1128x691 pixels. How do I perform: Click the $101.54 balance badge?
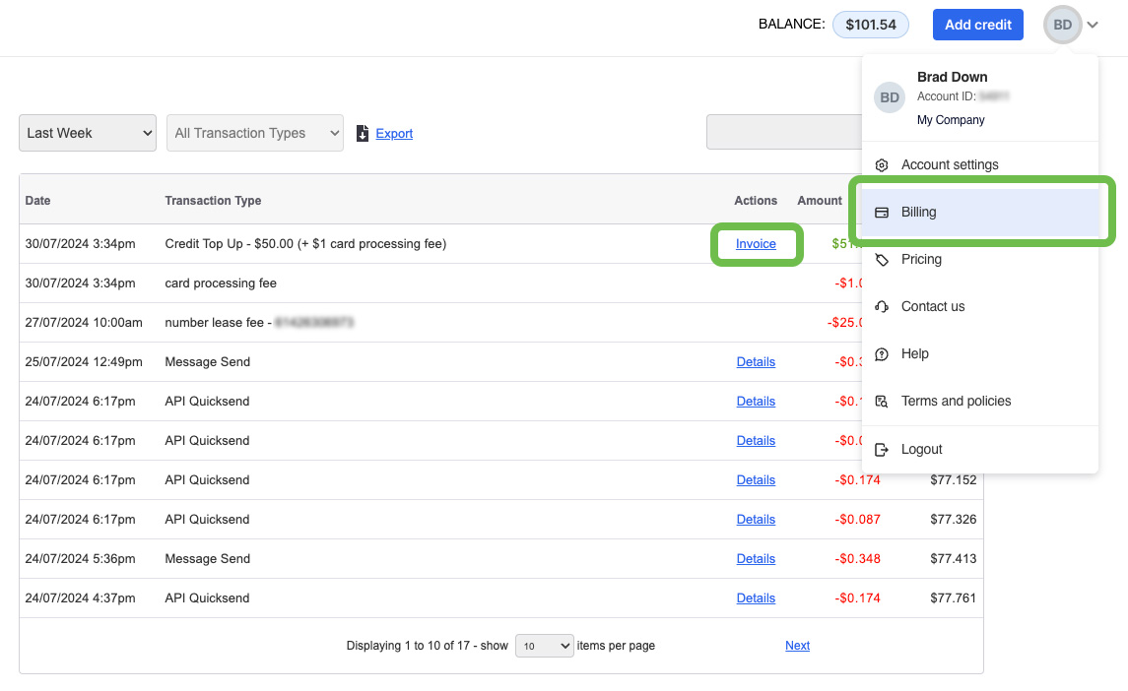(871, 25)
